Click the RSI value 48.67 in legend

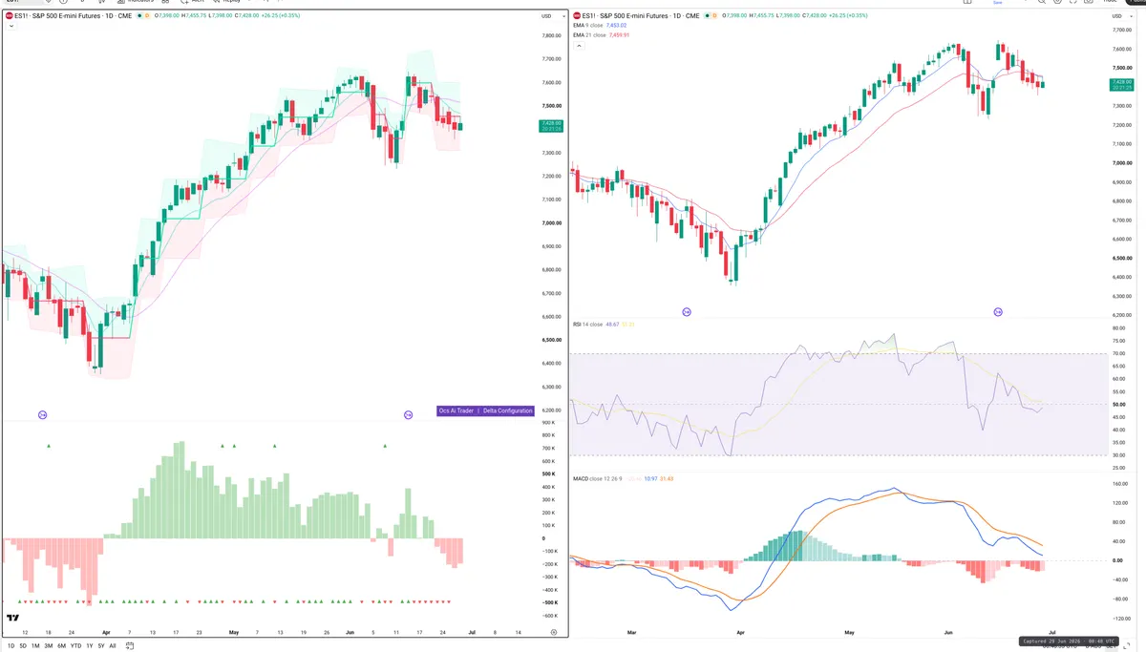point(612,325)
